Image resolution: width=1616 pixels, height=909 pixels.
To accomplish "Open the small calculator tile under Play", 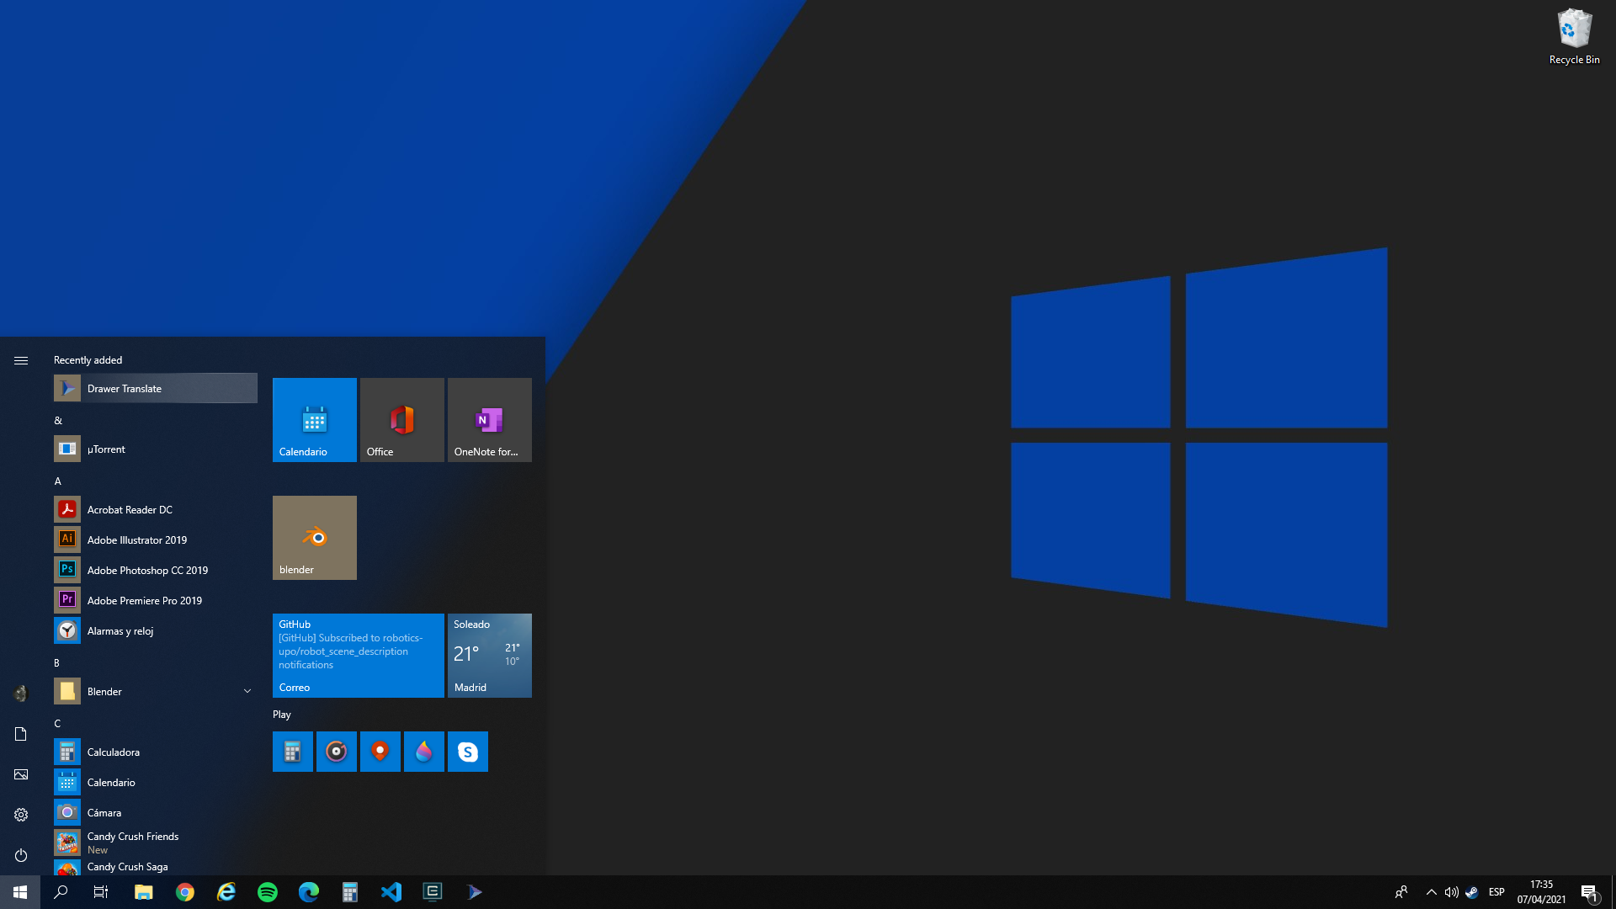I will coord(293,752).
